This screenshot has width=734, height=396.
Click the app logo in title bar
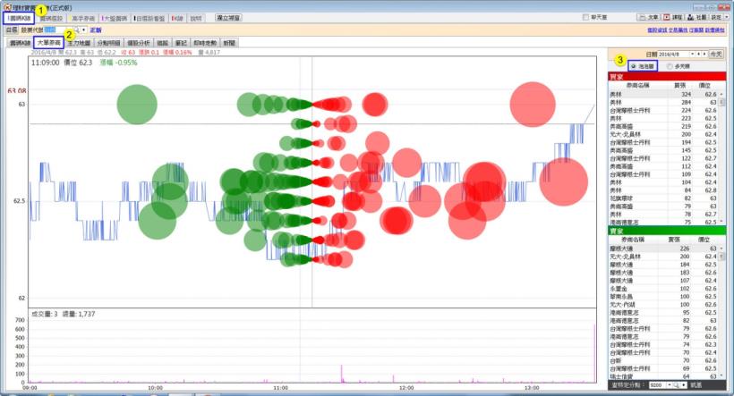click(x=7, y=7)
